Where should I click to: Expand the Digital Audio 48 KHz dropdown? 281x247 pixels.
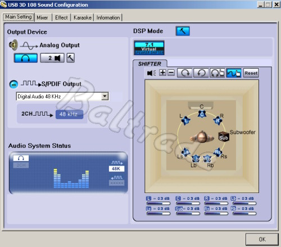click(x=105, y=97)
